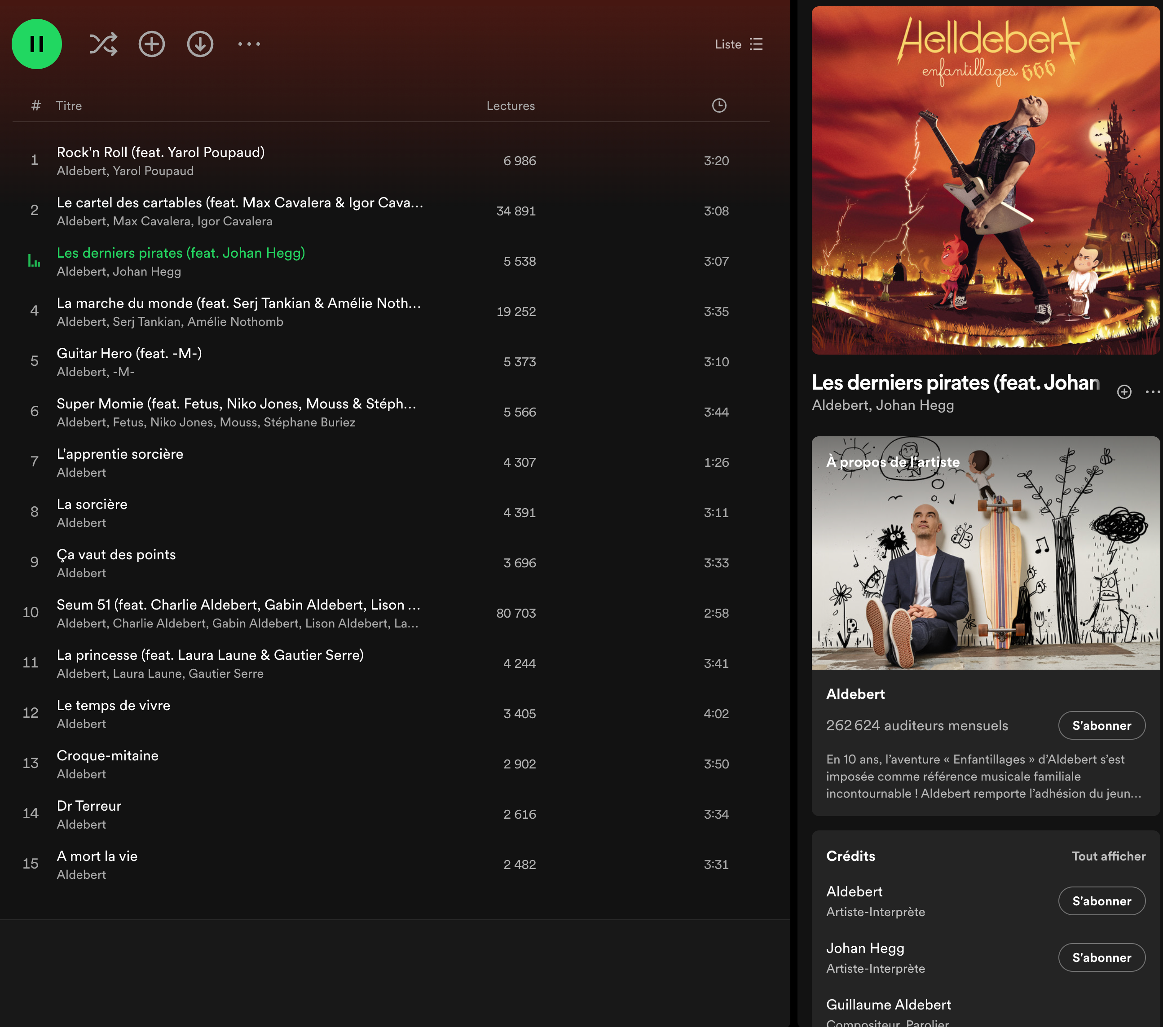The width and height of the screenshot is (1163, 1027).
Task: Download the album with arrow icon
Action: click(x=200, y=44)
